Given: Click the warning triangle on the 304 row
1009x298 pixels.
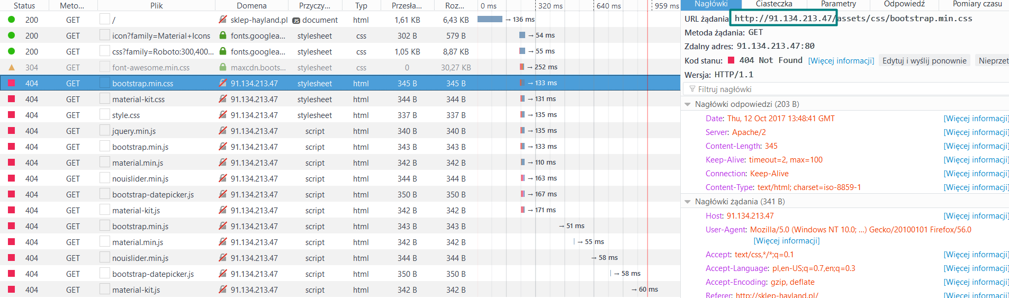Looking at the screenshot, I should 11,67.
